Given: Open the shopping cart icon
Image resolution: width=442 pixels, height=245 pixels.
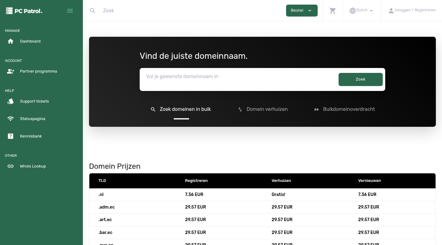Looking at the screenshot, I should click(x=332, y=10).
